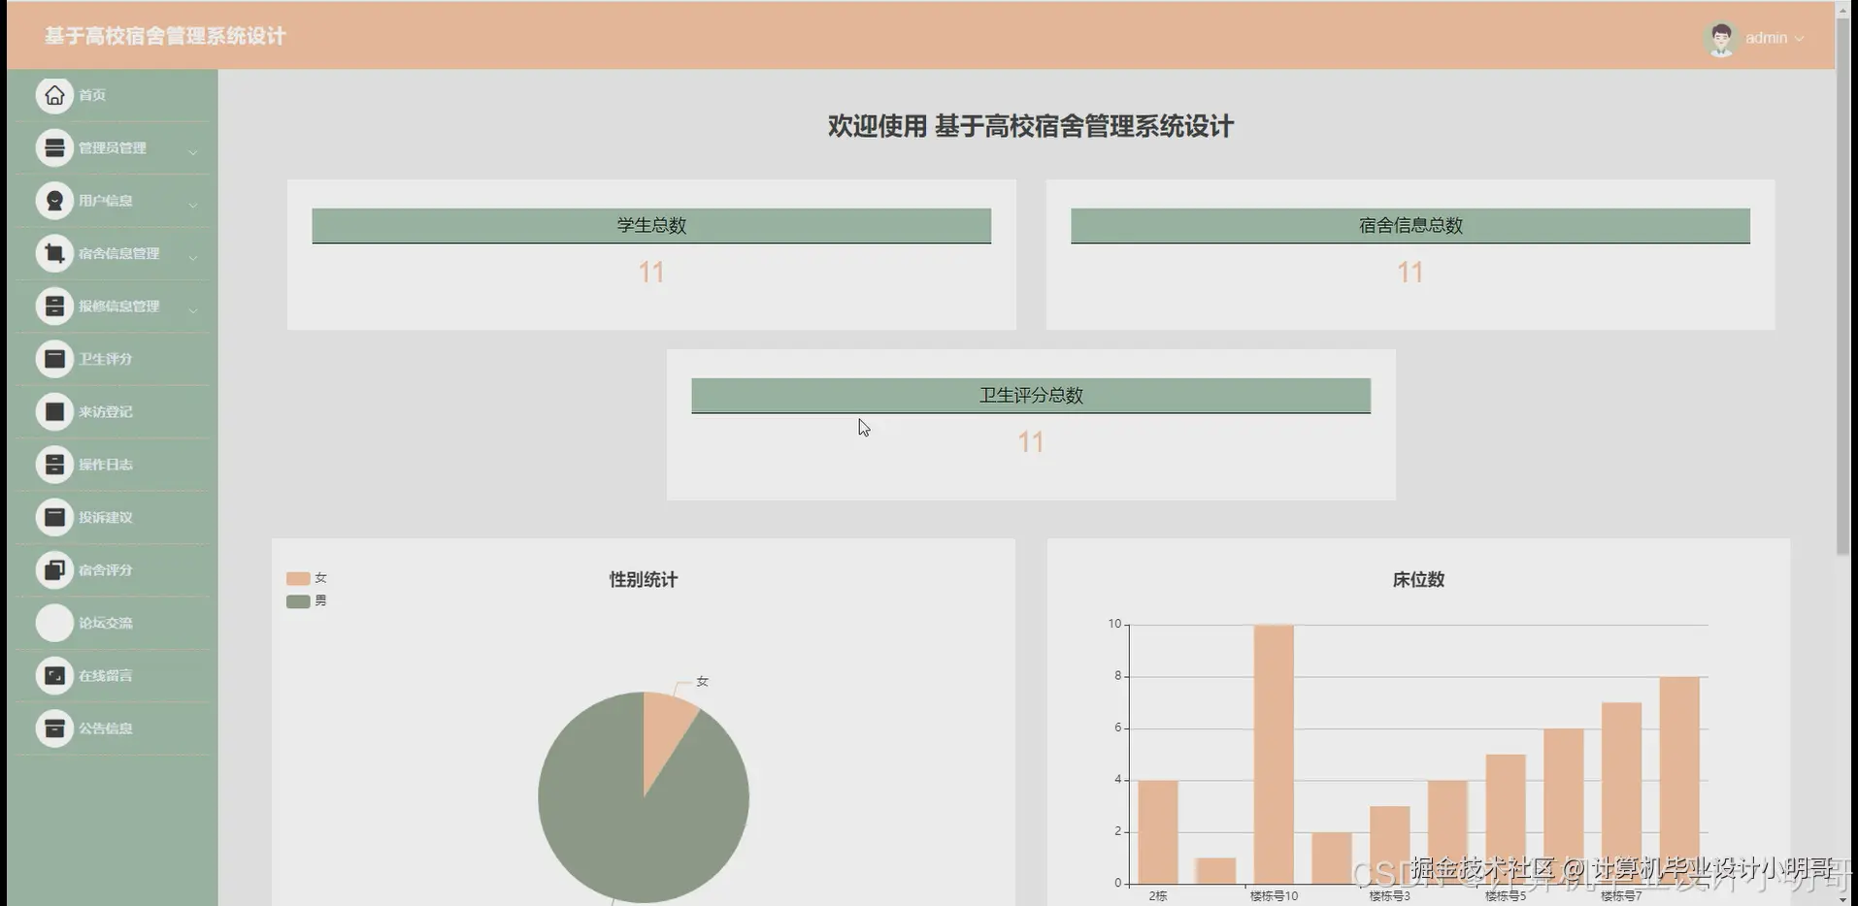Screen dimensions: 1858x906
Task: Click the 公告信息 archive icon
Action: (54, 728)
